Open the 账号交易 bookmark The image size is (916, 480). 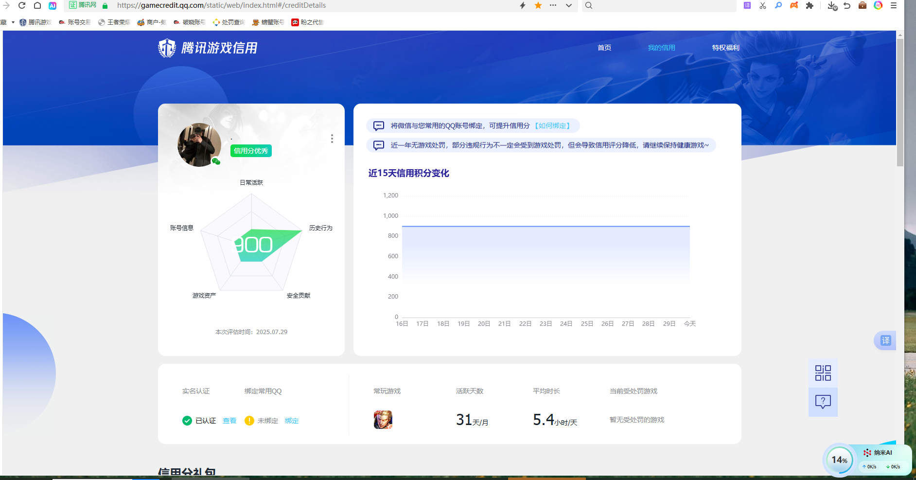(74, 22)
